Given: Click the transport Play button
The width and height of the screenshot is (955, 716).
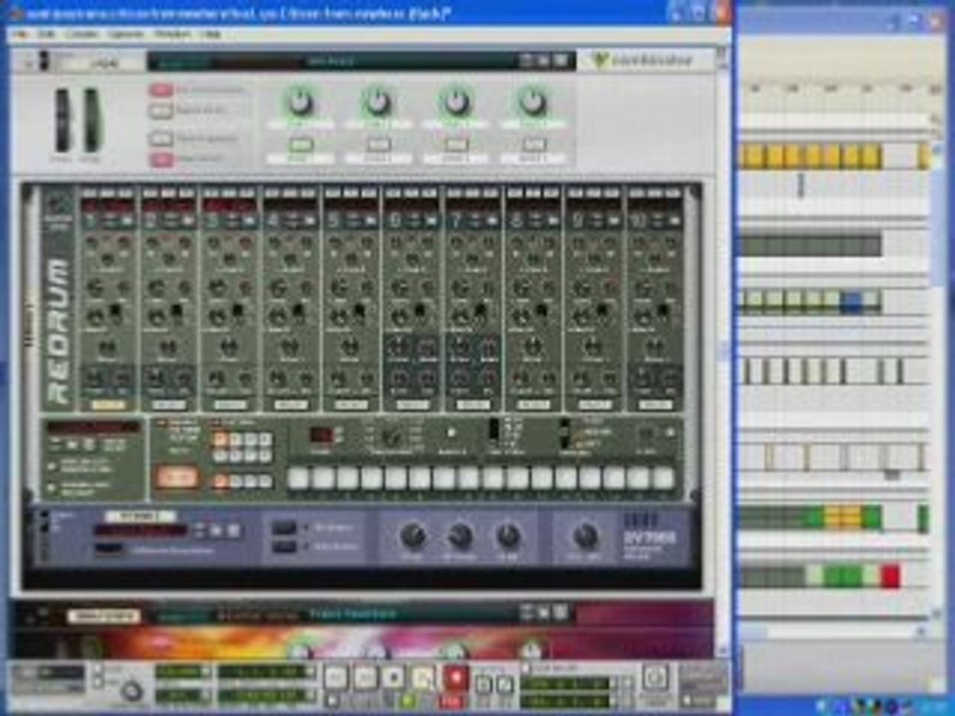Looking at the screenshot, I should point(424,677).
